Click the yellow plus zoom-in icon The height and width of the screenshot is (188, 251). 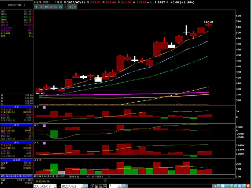pyautogui.click(x=231, y=186)
